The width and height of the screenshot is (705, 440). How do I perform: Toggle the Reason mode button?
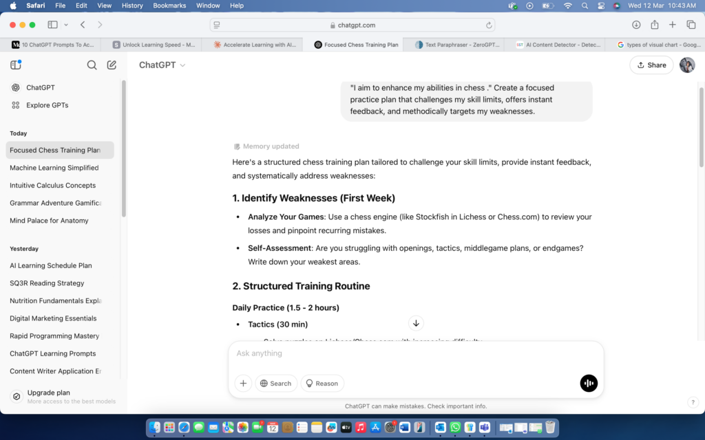click(x=322, y=384)
